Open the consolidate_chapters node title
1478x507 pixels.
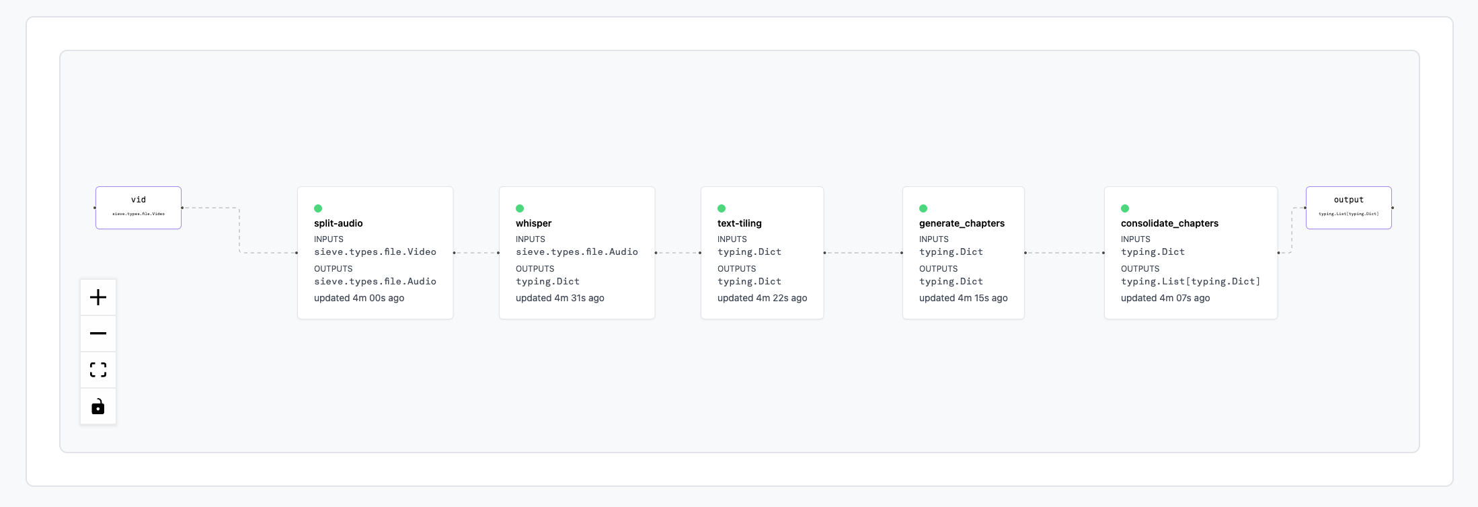tap(1169, 223)
